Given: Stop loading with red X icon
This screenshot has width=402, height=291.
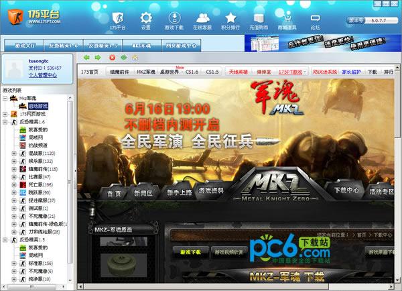Looking at the screenshot, I should point(113,58).
